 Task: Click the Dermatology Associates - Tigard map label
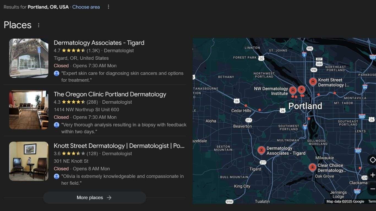[x=286, y=151]
